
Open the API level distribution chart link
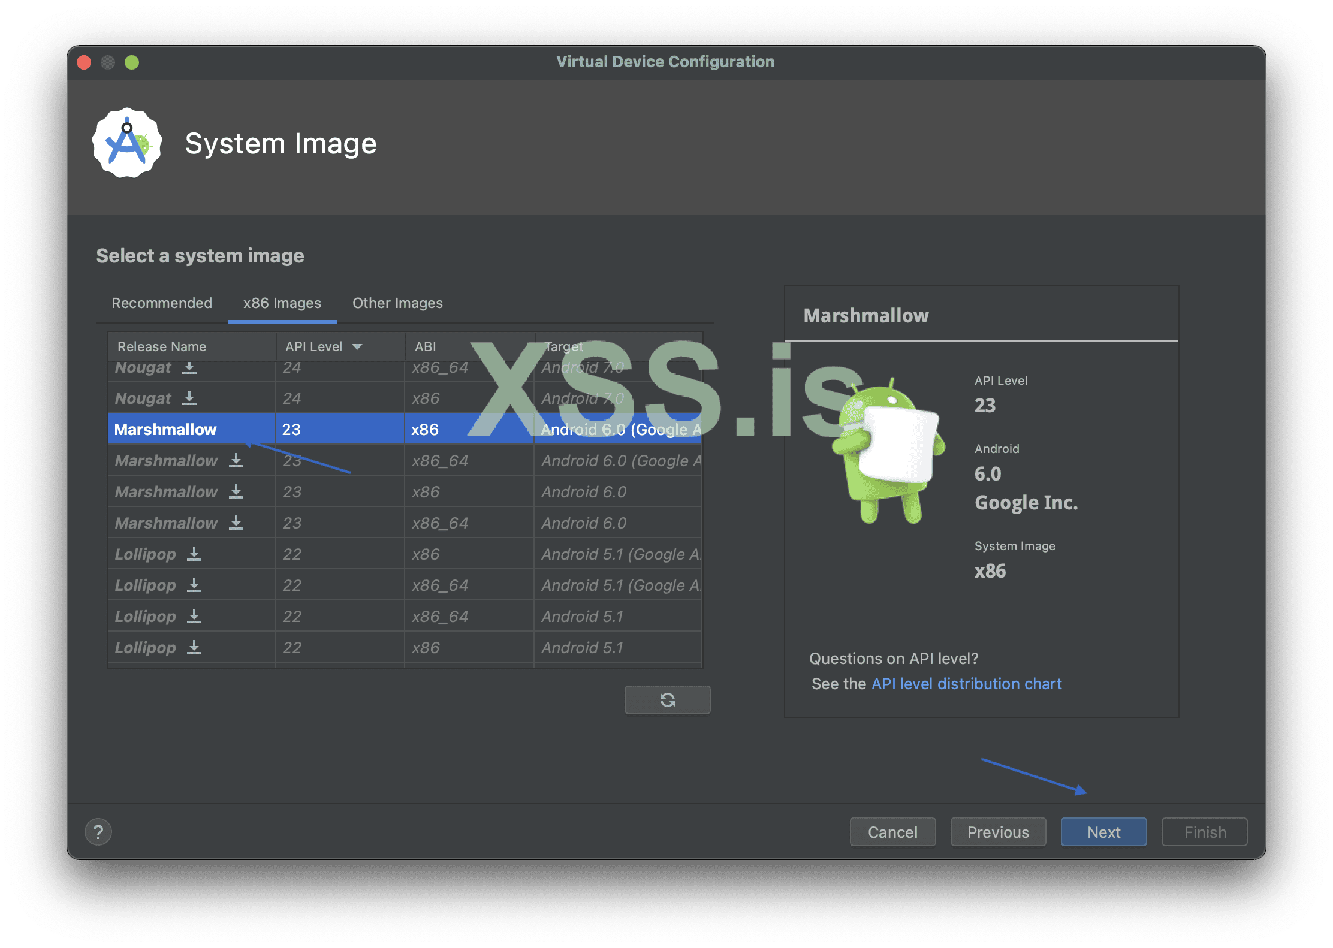[x=966, y=684]
